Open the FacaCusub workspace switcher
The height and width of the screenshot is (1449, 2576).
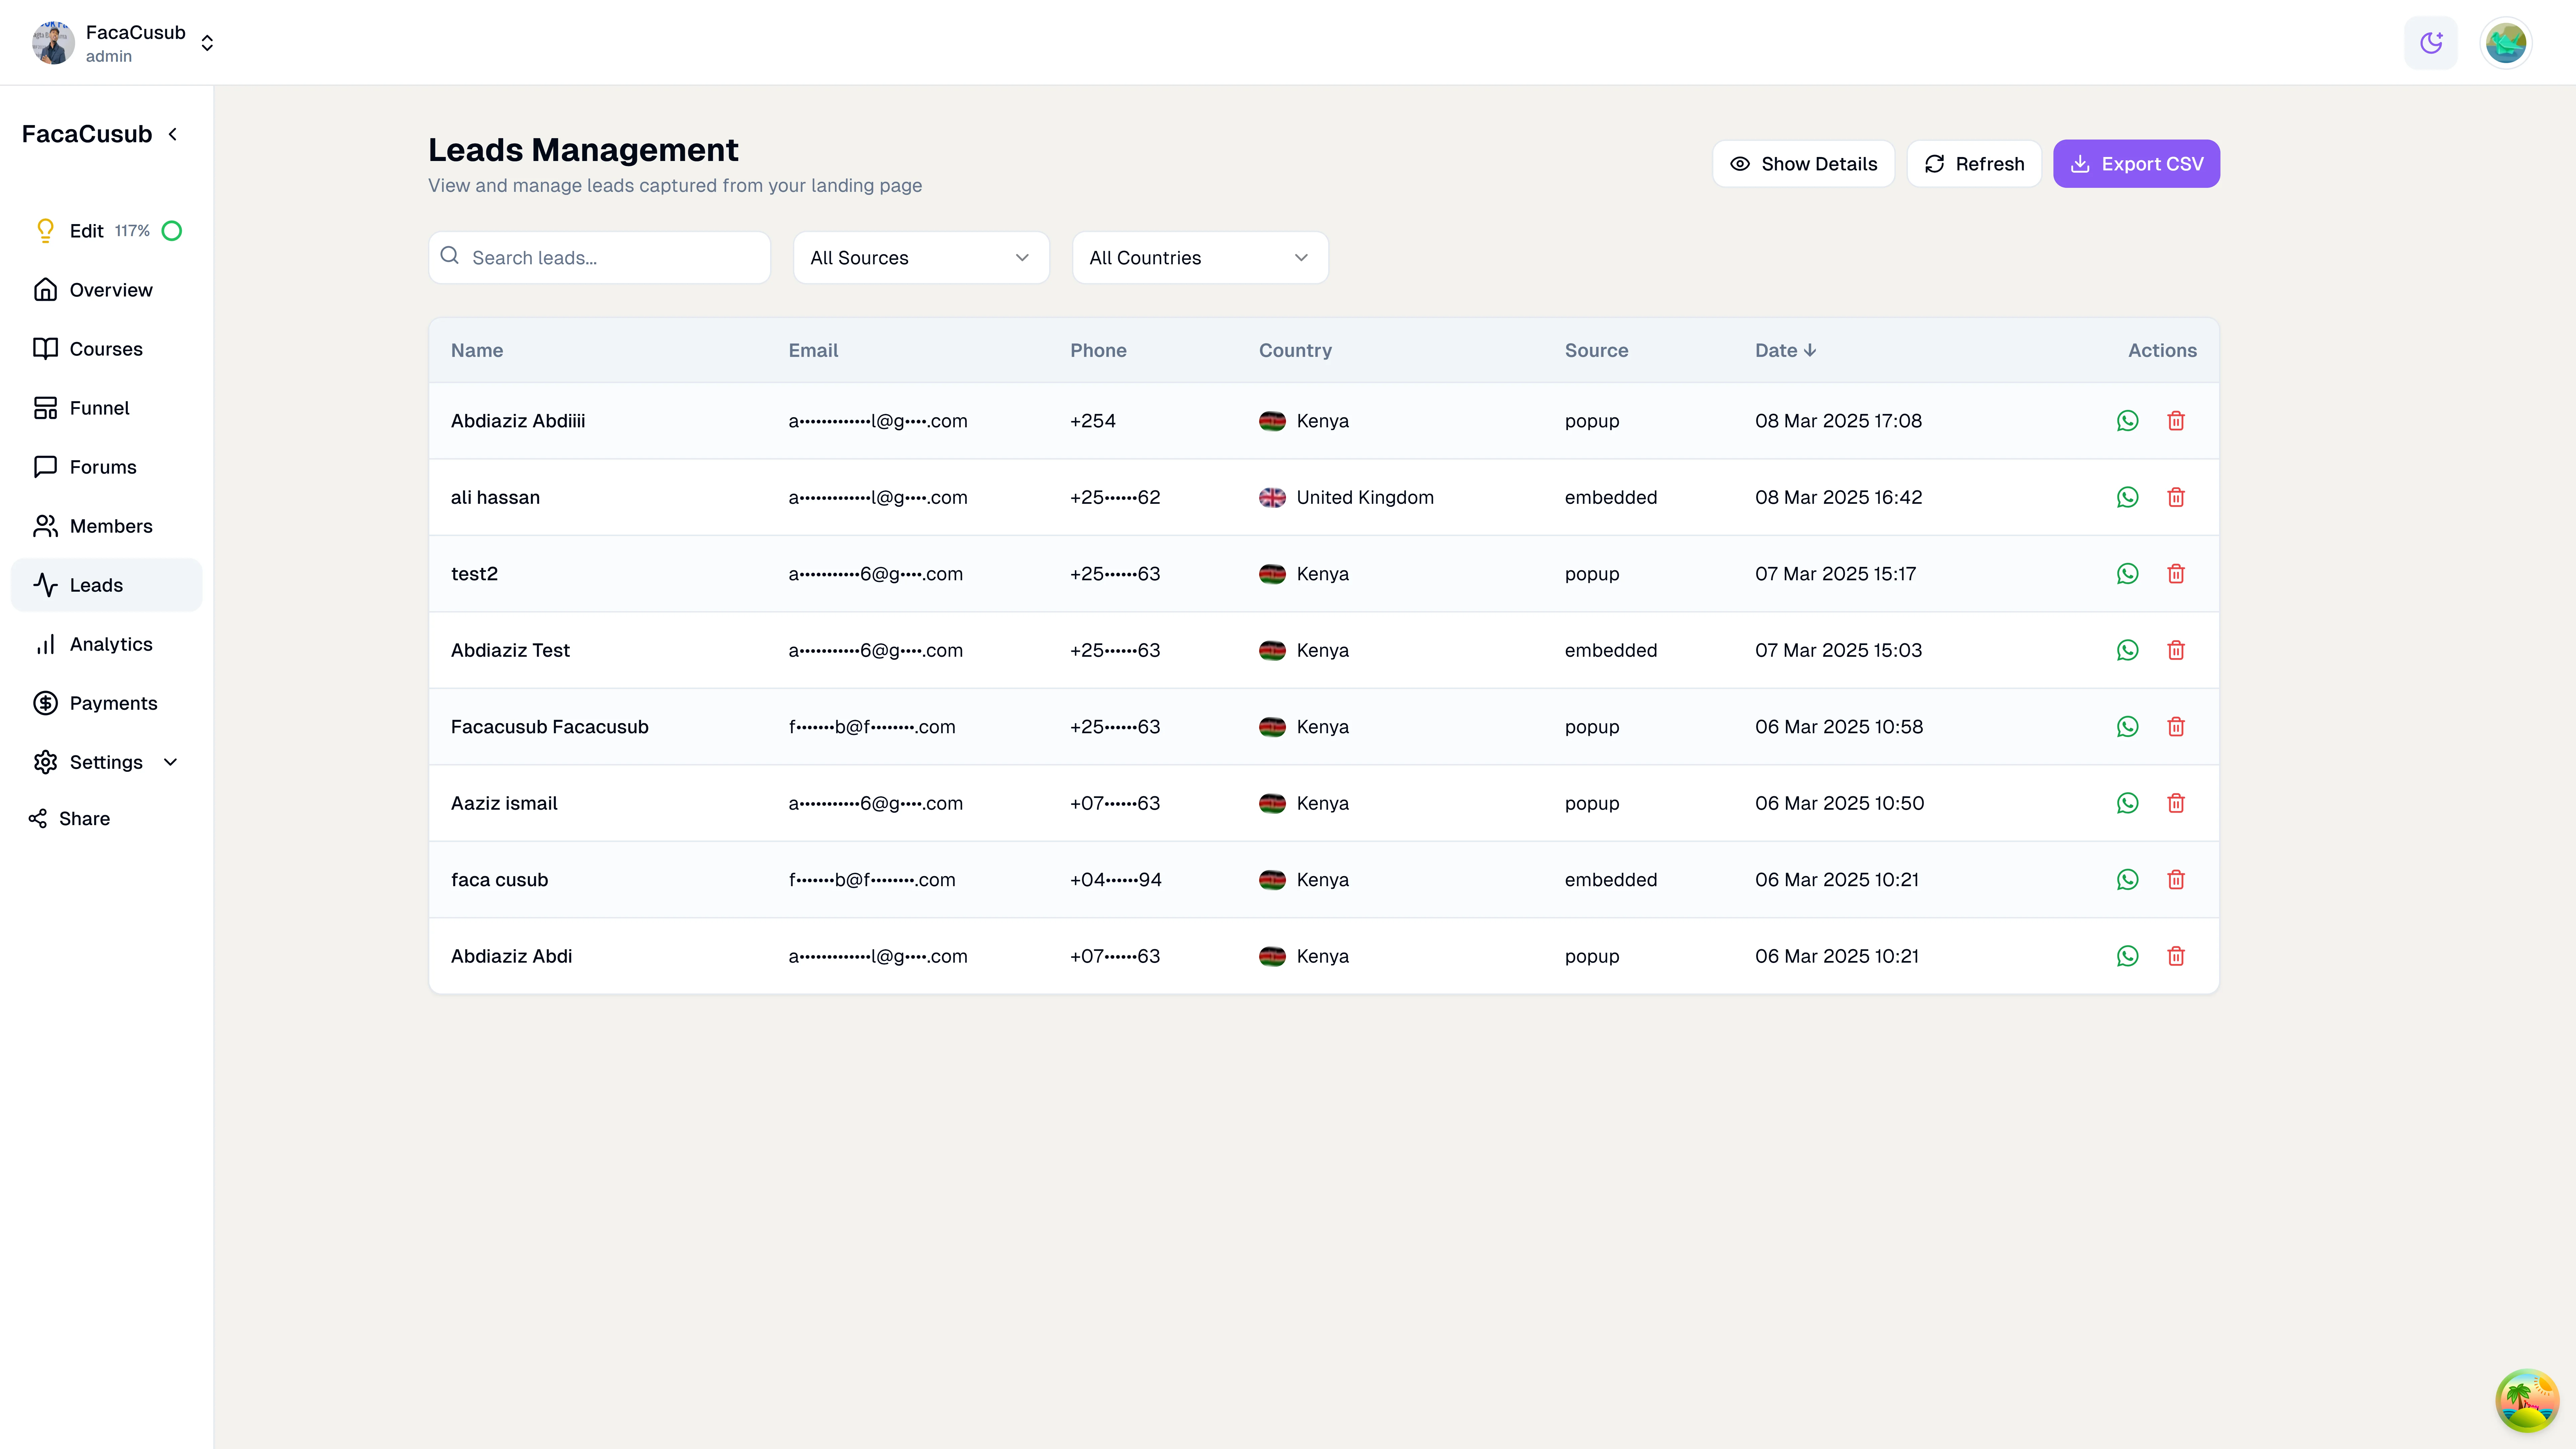[x=123, y=43]
